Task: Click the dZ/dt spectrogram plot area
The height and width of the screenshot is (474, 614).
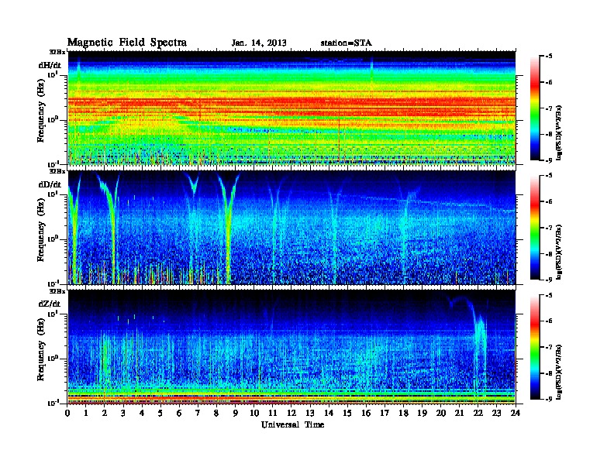Action: [291, 346]
